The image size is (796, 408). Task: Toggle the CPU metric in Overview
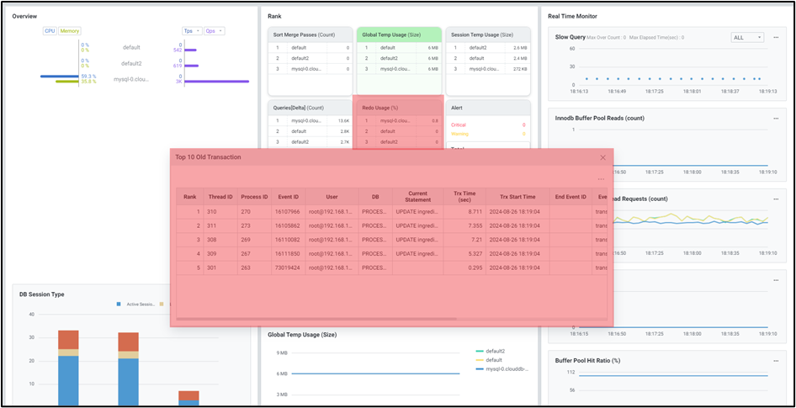50,31
